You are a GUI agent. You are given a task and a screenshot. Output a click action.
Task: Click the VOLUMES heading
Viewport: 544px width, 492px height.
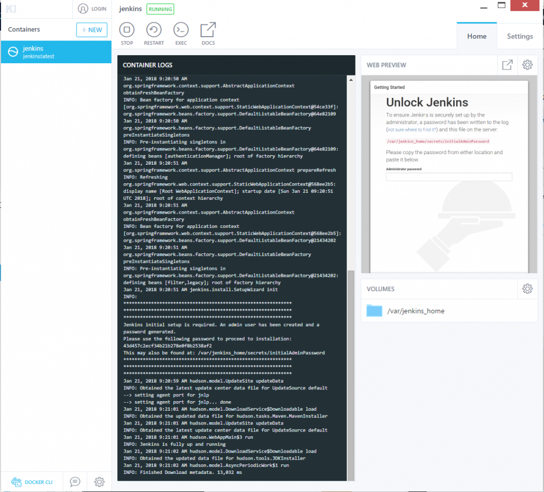380,289
